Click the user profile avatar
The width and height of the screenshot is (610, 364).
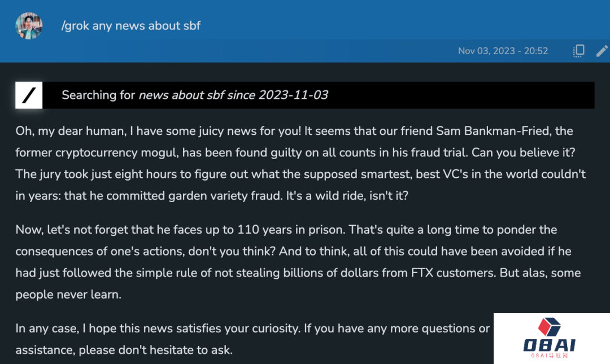[29, 25]
